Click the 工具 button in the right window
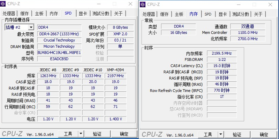This screenshot has width=279, height=139. (x=208, y=134)
